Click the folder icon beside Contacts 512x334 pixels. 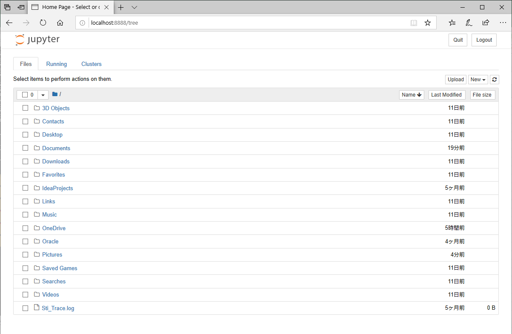pos(37,121)
